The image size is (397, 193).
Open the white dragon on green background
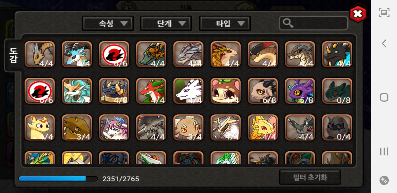point(188,91)
